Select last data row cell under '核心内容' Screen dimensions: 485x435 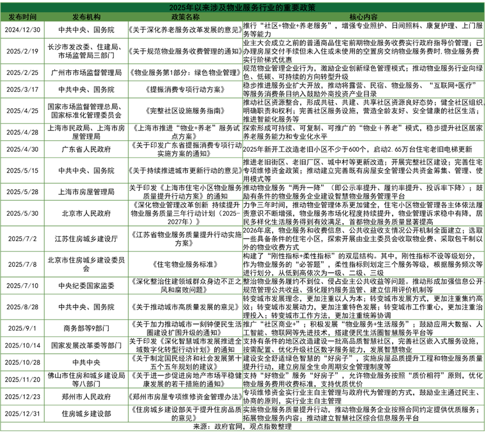tap(363, 414)
